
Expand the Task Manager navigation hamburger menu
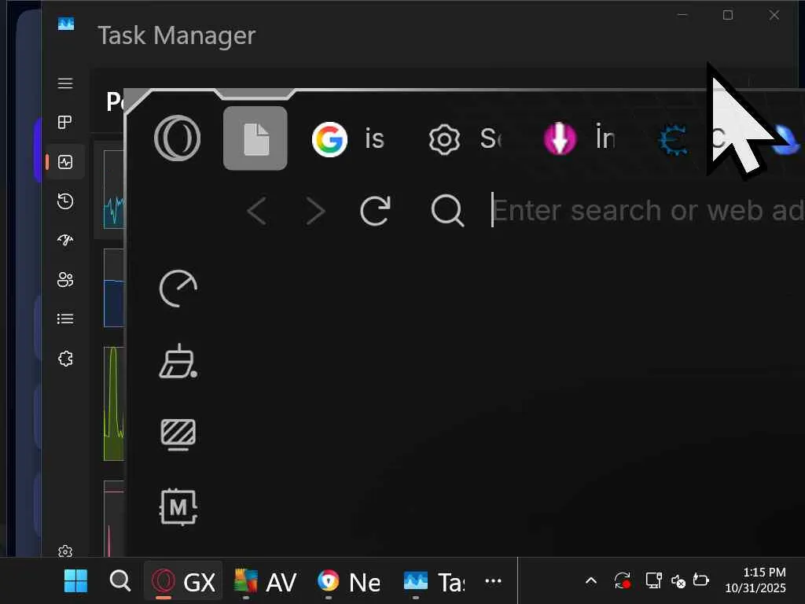pos(65,83)
